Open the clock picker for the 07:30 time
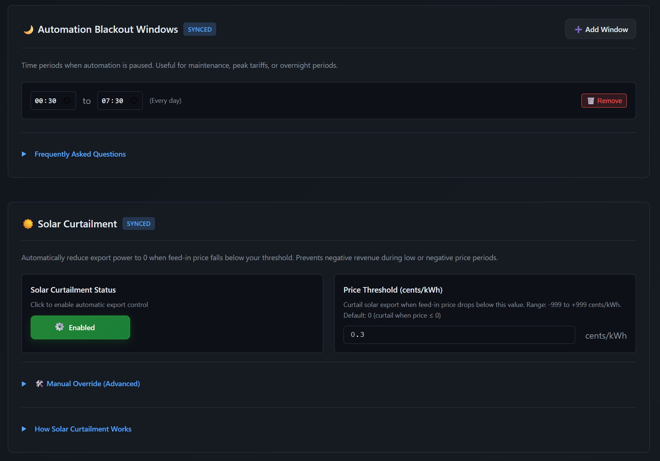The height and width of the screenshot is (461, 660). (x=134, y=100)
